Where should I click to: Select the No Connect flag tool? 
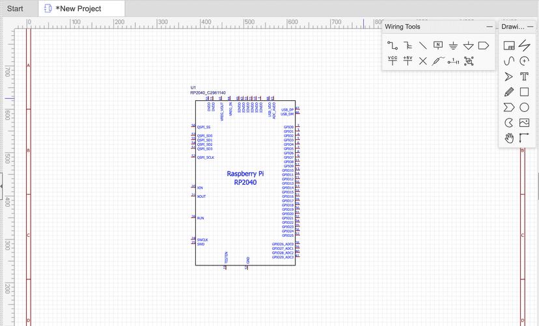click(x=423, y=61)
